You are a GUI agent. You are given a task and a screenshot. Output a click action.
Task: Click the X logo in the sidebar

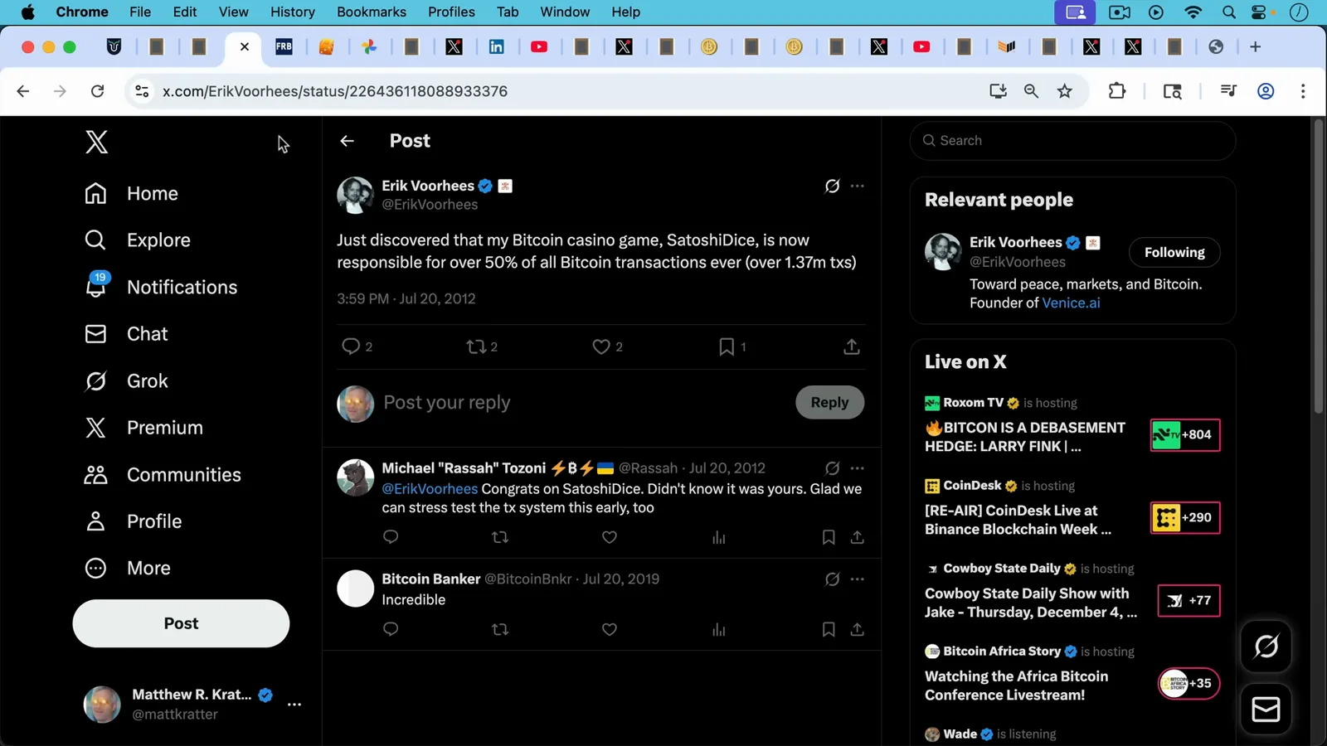click(x=96, y=142)
